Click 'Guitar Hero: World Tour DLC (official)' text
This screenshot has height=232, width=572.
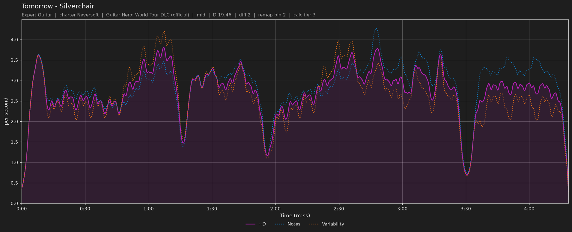point(147,15)
